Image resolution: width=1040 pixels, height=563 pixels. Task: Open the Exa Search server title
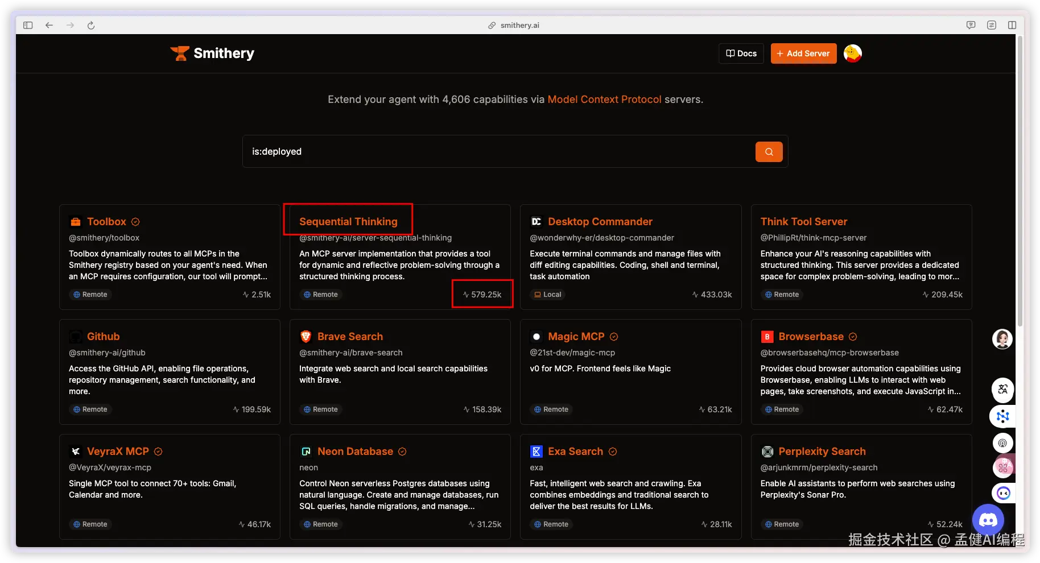tap(575, 452)
